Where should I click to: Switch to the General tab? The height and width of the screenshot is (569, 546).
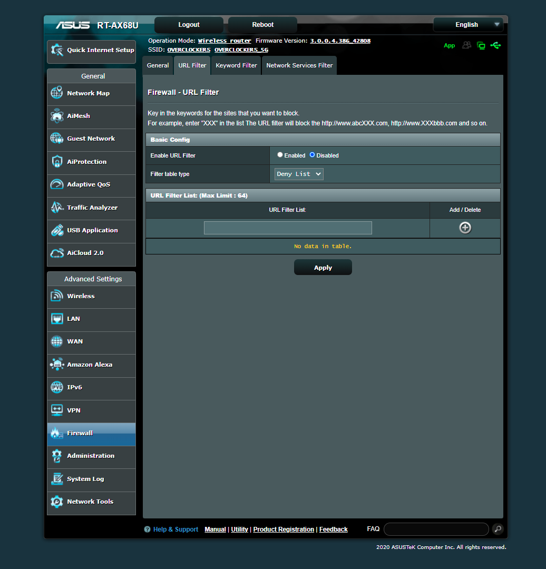158,65
